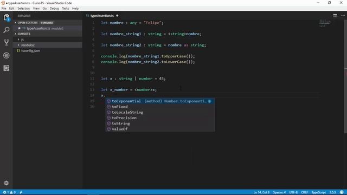The height and width of the screenshot is (195, 347).
Task: Click the console.log toUpperCase line
Action: tap(148, 56)
